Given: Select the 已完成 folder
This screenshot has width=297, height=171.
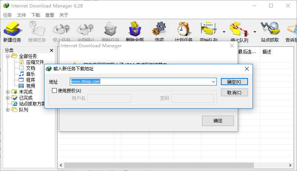Looking at the screenshot, I should click(x=26, y=98).
